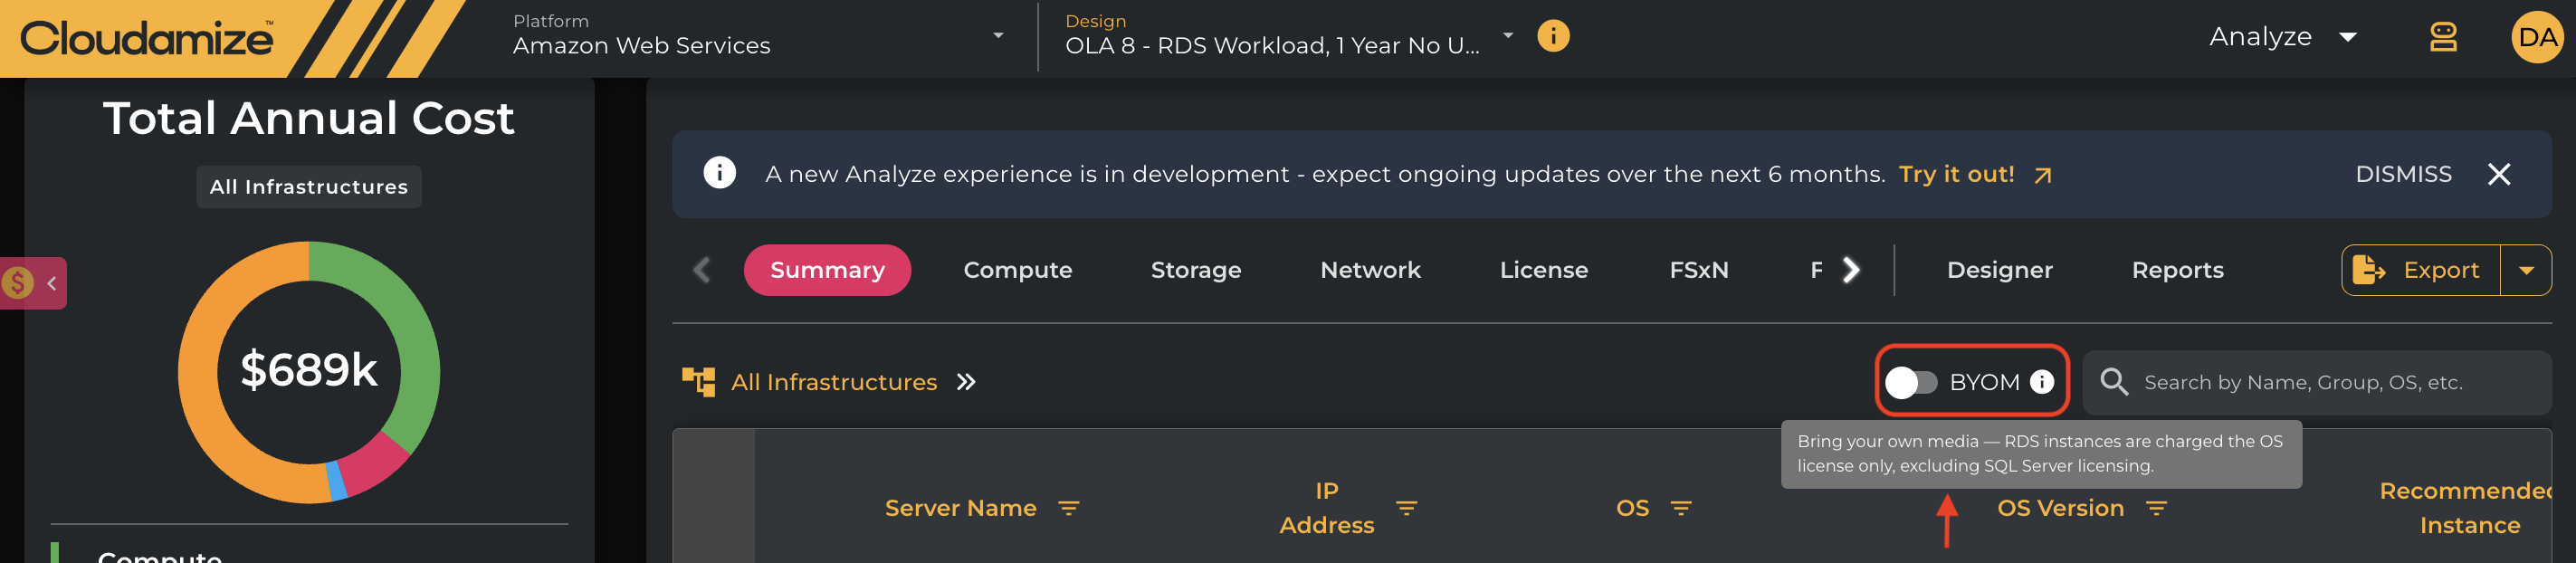Click the Recommended Instance column header

click(x=2466, y=508)
